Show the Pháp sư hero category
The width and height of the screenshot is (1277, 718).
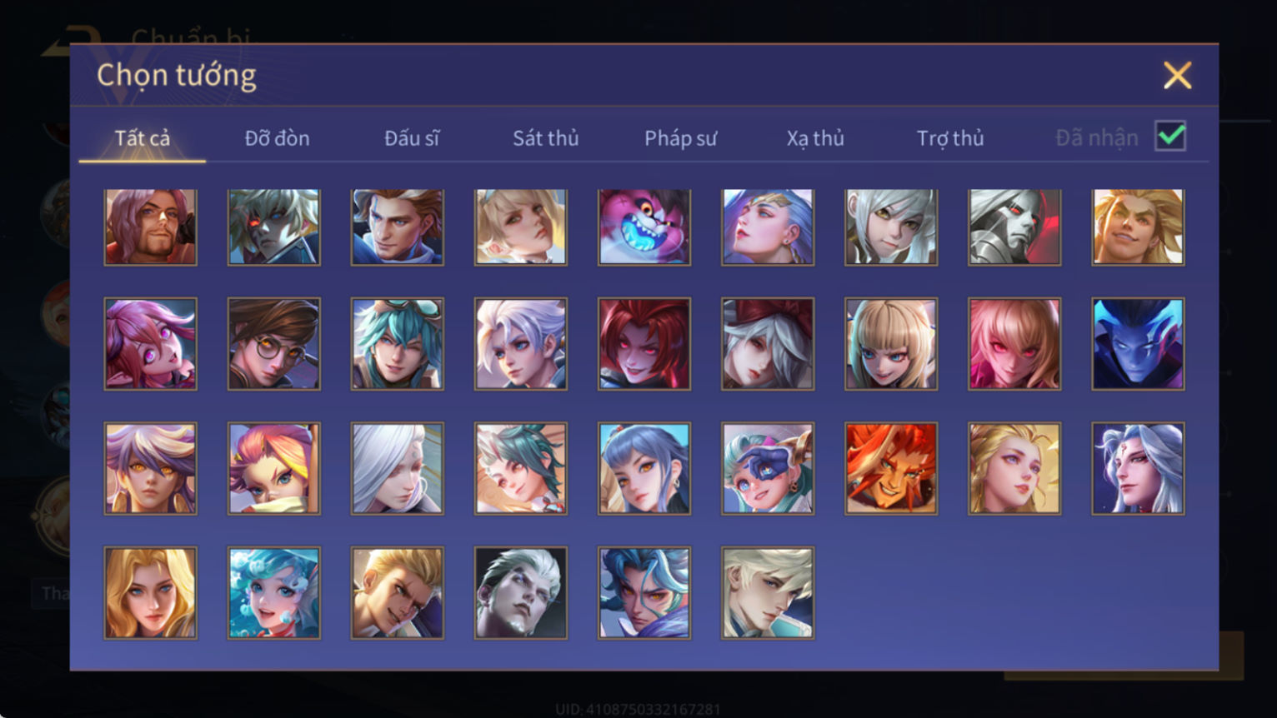pos(680,138)
